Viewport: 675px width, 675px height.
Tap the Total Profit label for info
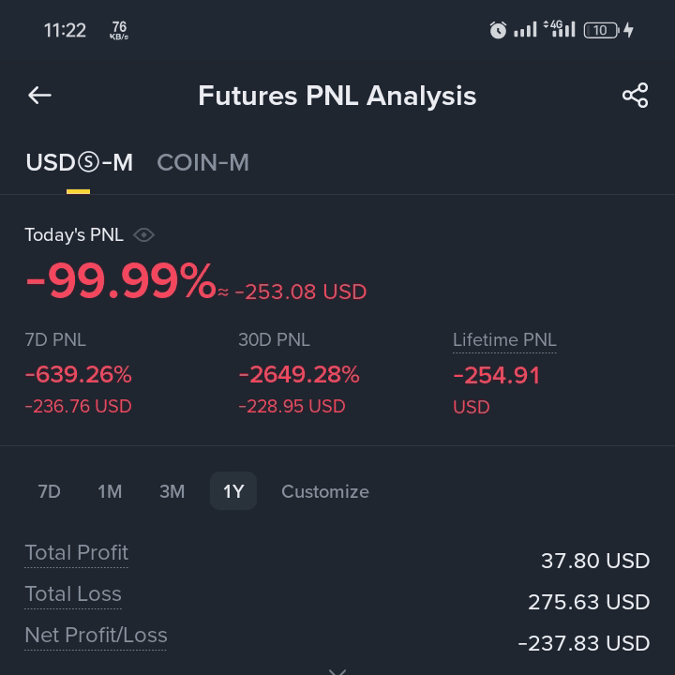click(77, 553)
